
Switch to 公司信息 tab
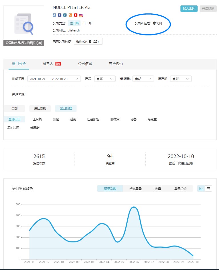tap(85, 64)
